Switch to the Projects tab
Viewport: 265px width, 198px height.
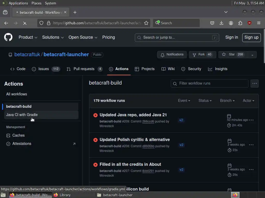click(x=145, y=69)
